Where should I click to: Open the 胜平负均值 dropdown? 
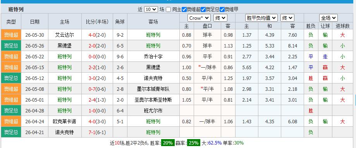pos(261,18)
